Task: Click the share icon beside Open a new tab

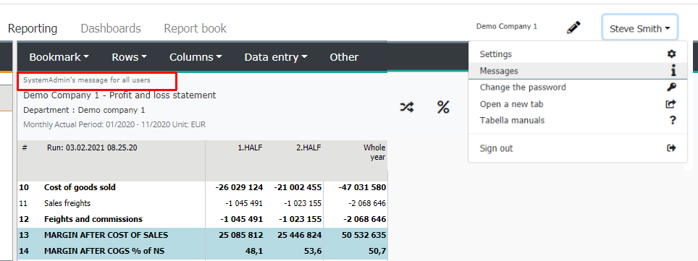Action: pyautogui.click(x=670, y=104)
